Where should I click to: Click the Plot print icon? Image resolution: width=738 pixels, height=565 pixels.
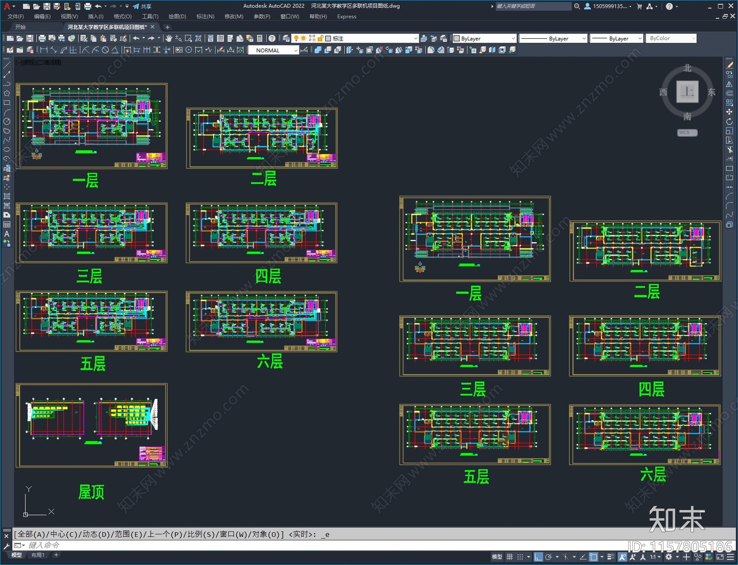[42, 38]
